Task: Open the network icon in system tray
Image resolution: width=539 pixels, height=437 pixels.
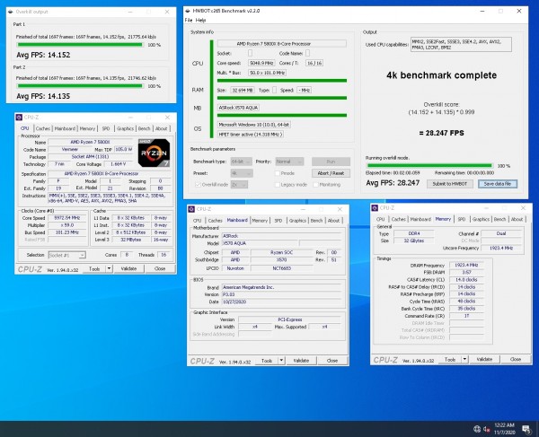Action: click(x=477, y=429)
